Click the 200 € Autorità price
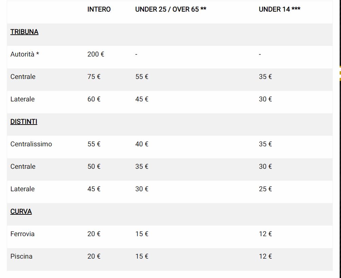 coord(96,54)
